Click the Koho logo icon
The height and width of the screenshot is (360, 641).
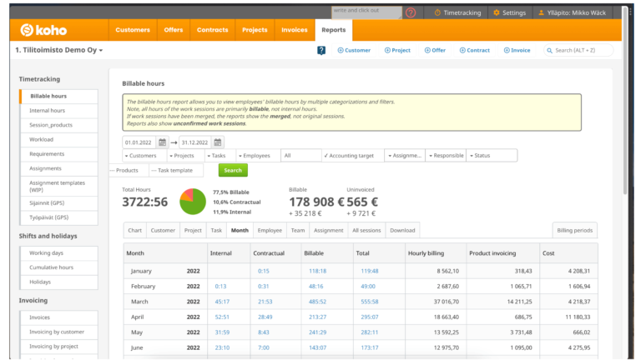[x=28, y=30]
